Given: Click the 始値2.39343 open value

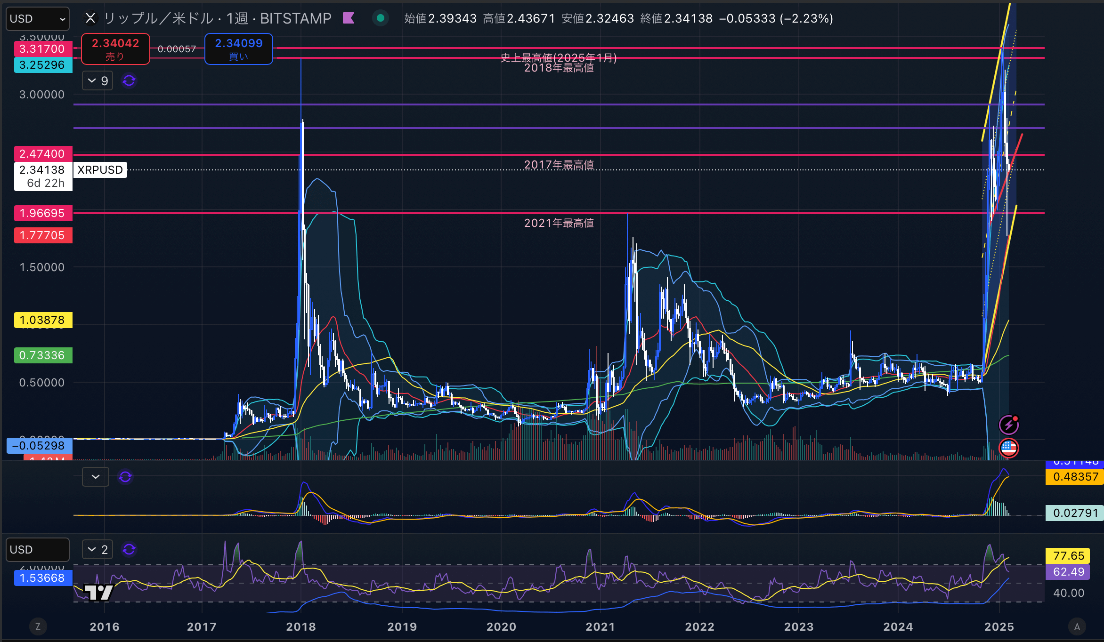Looking at the screenshot, I should click(440, 18).
